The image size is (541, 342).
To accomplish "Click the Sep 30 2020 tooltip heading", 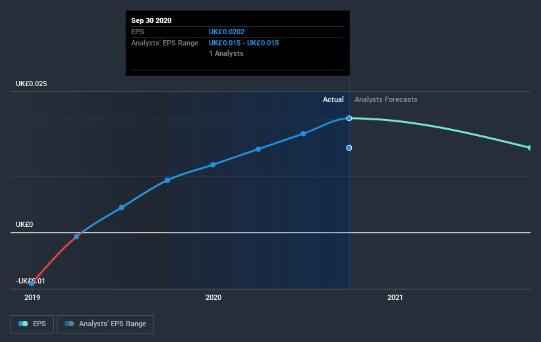I will click(151, 20).
